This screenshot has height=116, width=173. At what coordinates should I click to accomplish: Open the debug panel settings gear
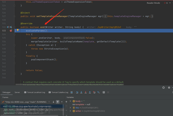click(169, 88)
